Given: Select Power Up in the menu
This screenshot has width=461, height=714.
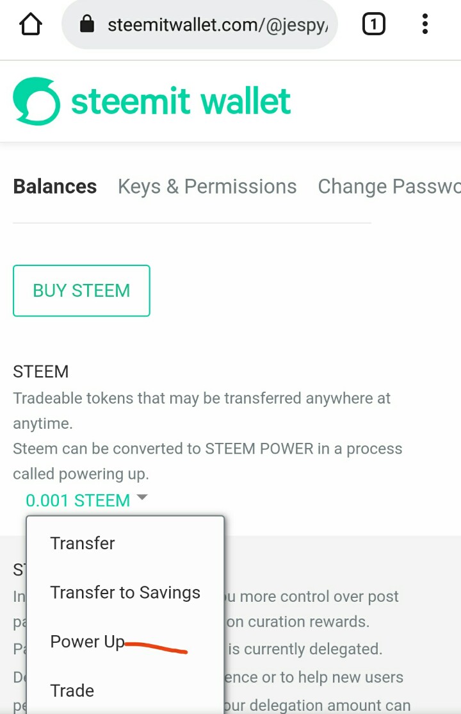Looking at the screenshot, I should pos(87,642).
